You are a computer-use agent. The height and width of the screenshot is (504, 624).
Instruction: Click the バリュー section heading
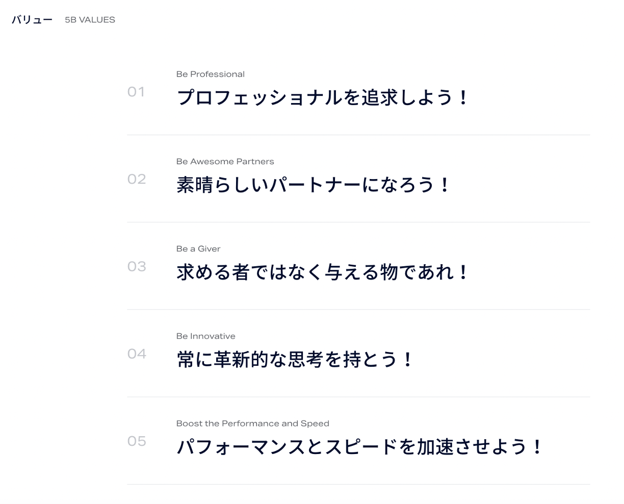click(x=32, y=20)
